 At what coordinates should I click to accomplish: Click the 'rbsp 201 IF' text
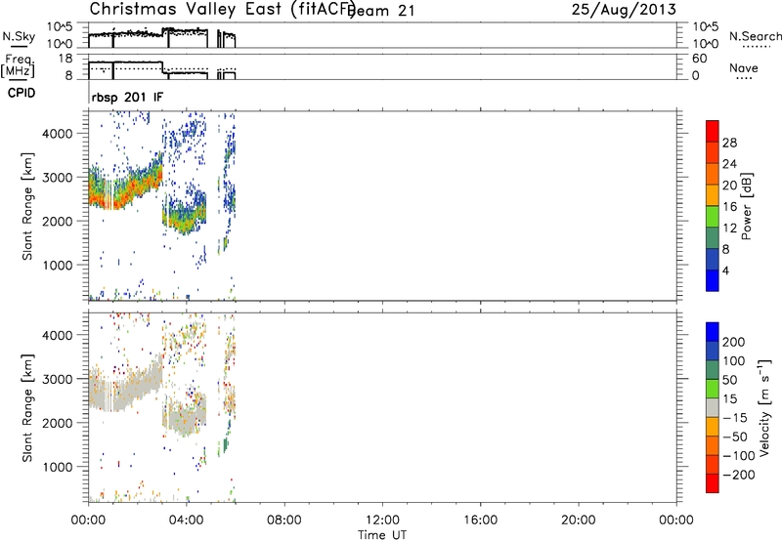coord(127,97)
